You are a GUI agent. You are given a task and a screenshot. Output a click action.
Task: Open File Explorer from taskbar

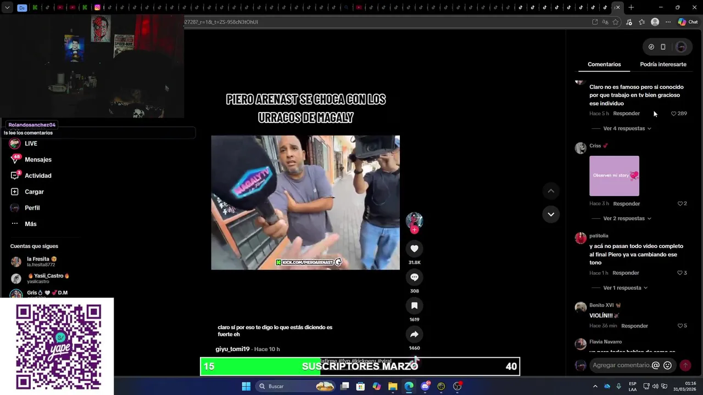tap(393, 386)
